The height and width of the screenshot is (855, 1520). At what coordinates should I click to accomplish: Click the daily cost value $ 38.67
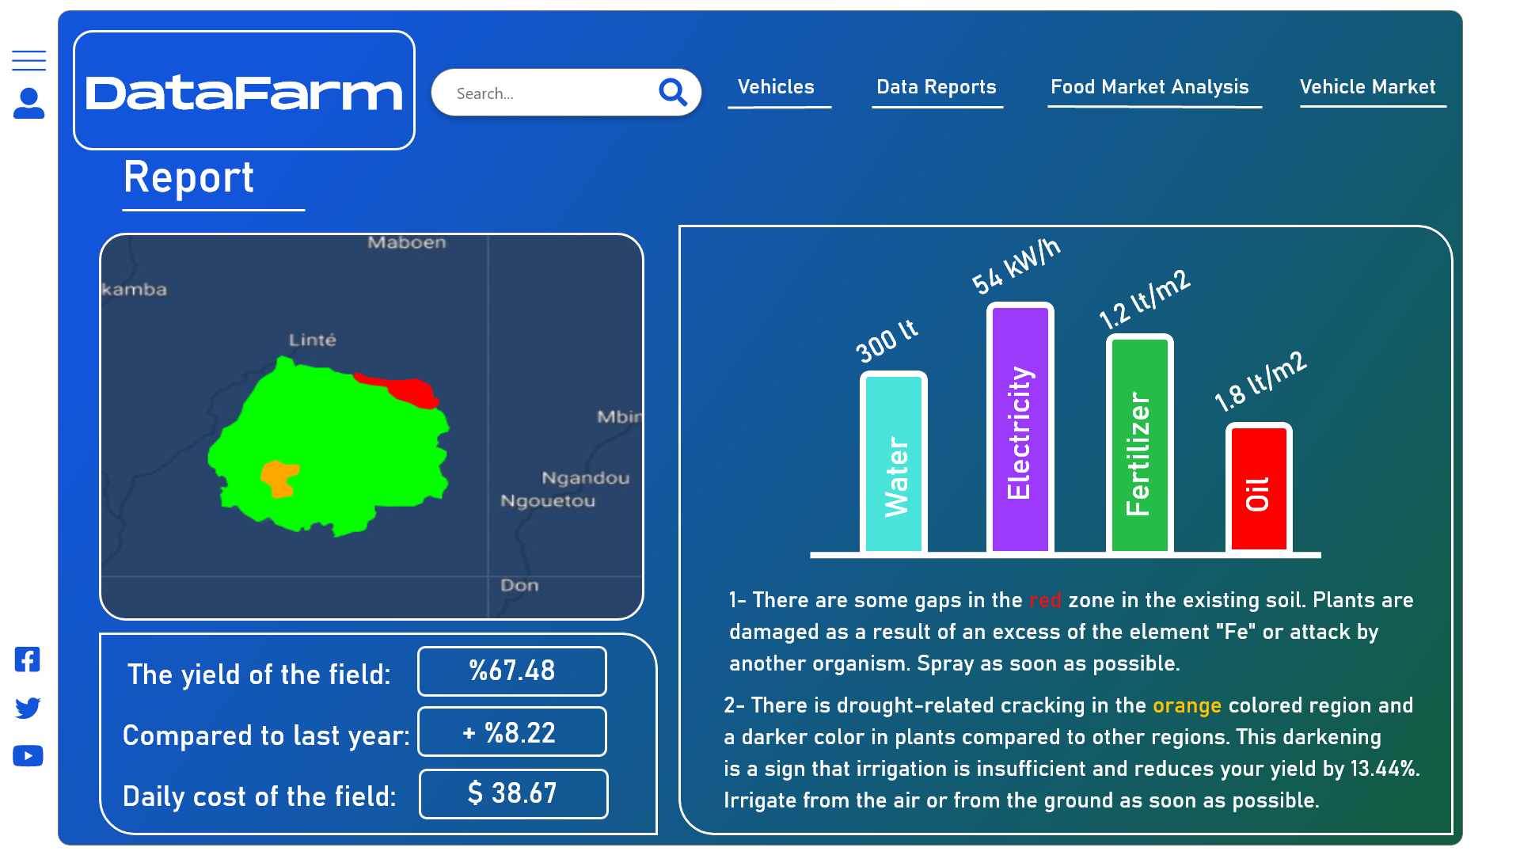pos(513,793)
